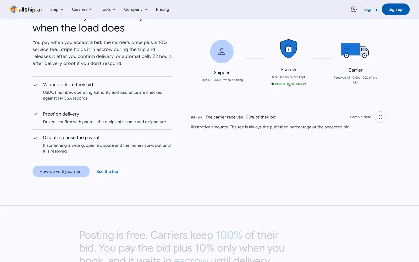This screenshot has width=419, height=262.
Task: Click the Sign up button
Action: (x=395, y=9)
